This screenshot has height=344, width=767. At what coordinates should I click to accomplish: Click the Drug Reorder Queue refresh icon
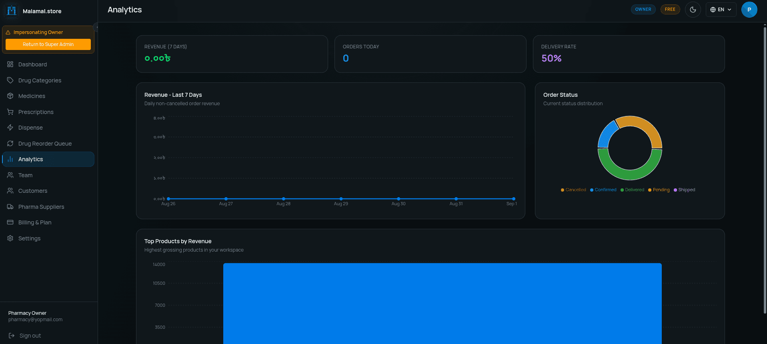tap(10, 144)
